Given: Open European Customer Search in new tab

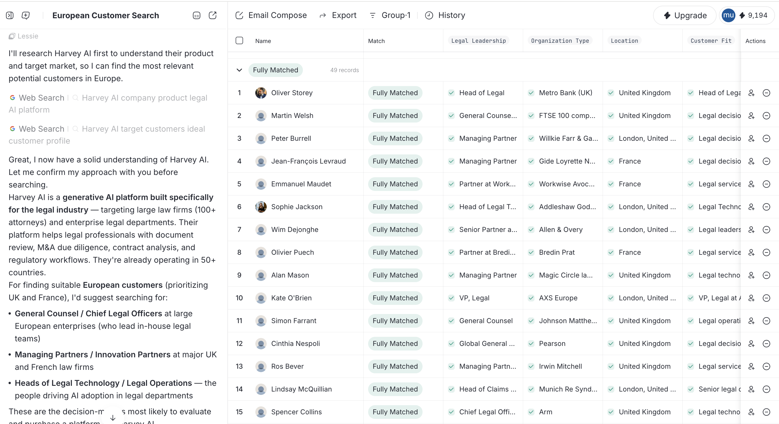Looking at the screenshot, I should (x=213, y=15).
